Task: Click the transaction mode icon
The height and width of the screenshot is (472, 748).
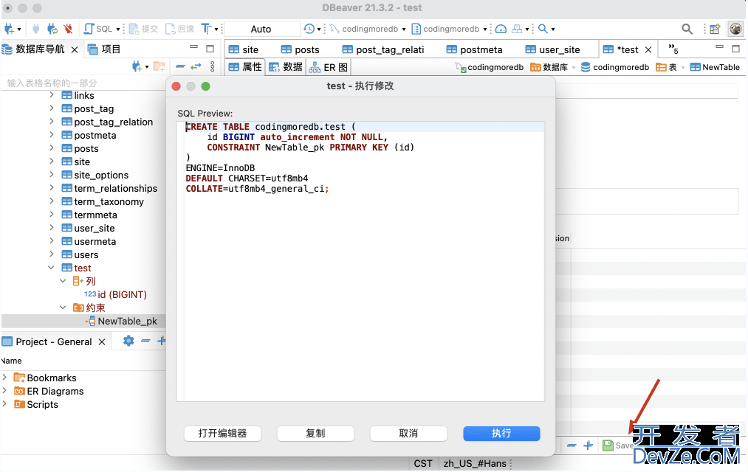Action: coord(205,29)
